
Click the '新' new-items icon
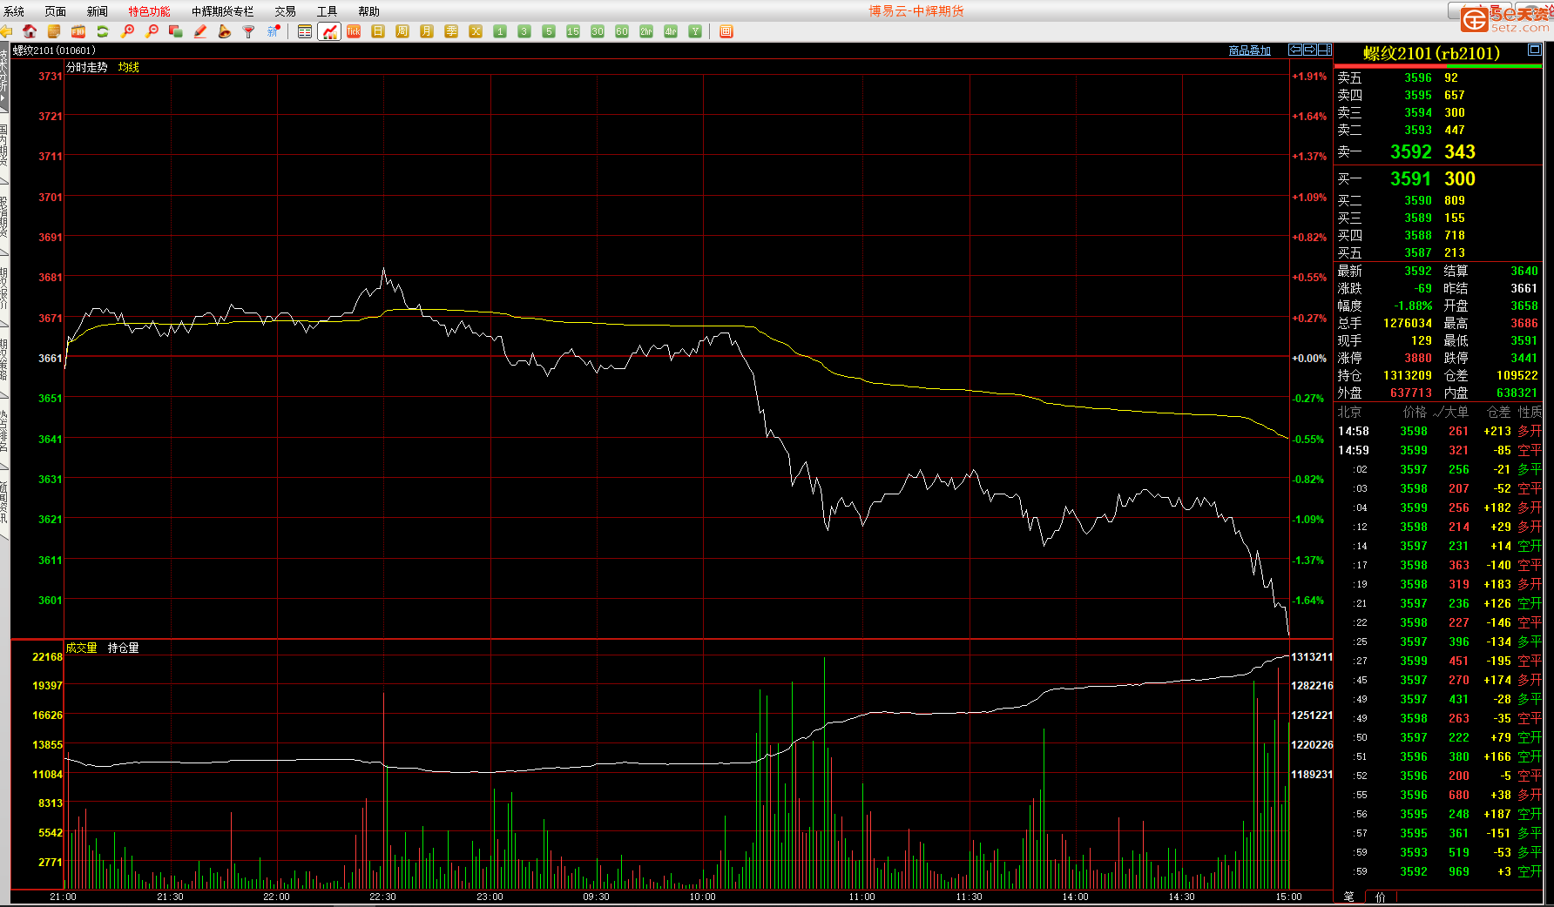tap(274, 31)
